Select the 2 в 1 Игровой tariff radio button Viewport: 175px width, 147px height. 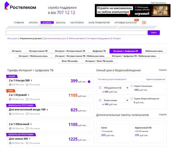point(89,96)
